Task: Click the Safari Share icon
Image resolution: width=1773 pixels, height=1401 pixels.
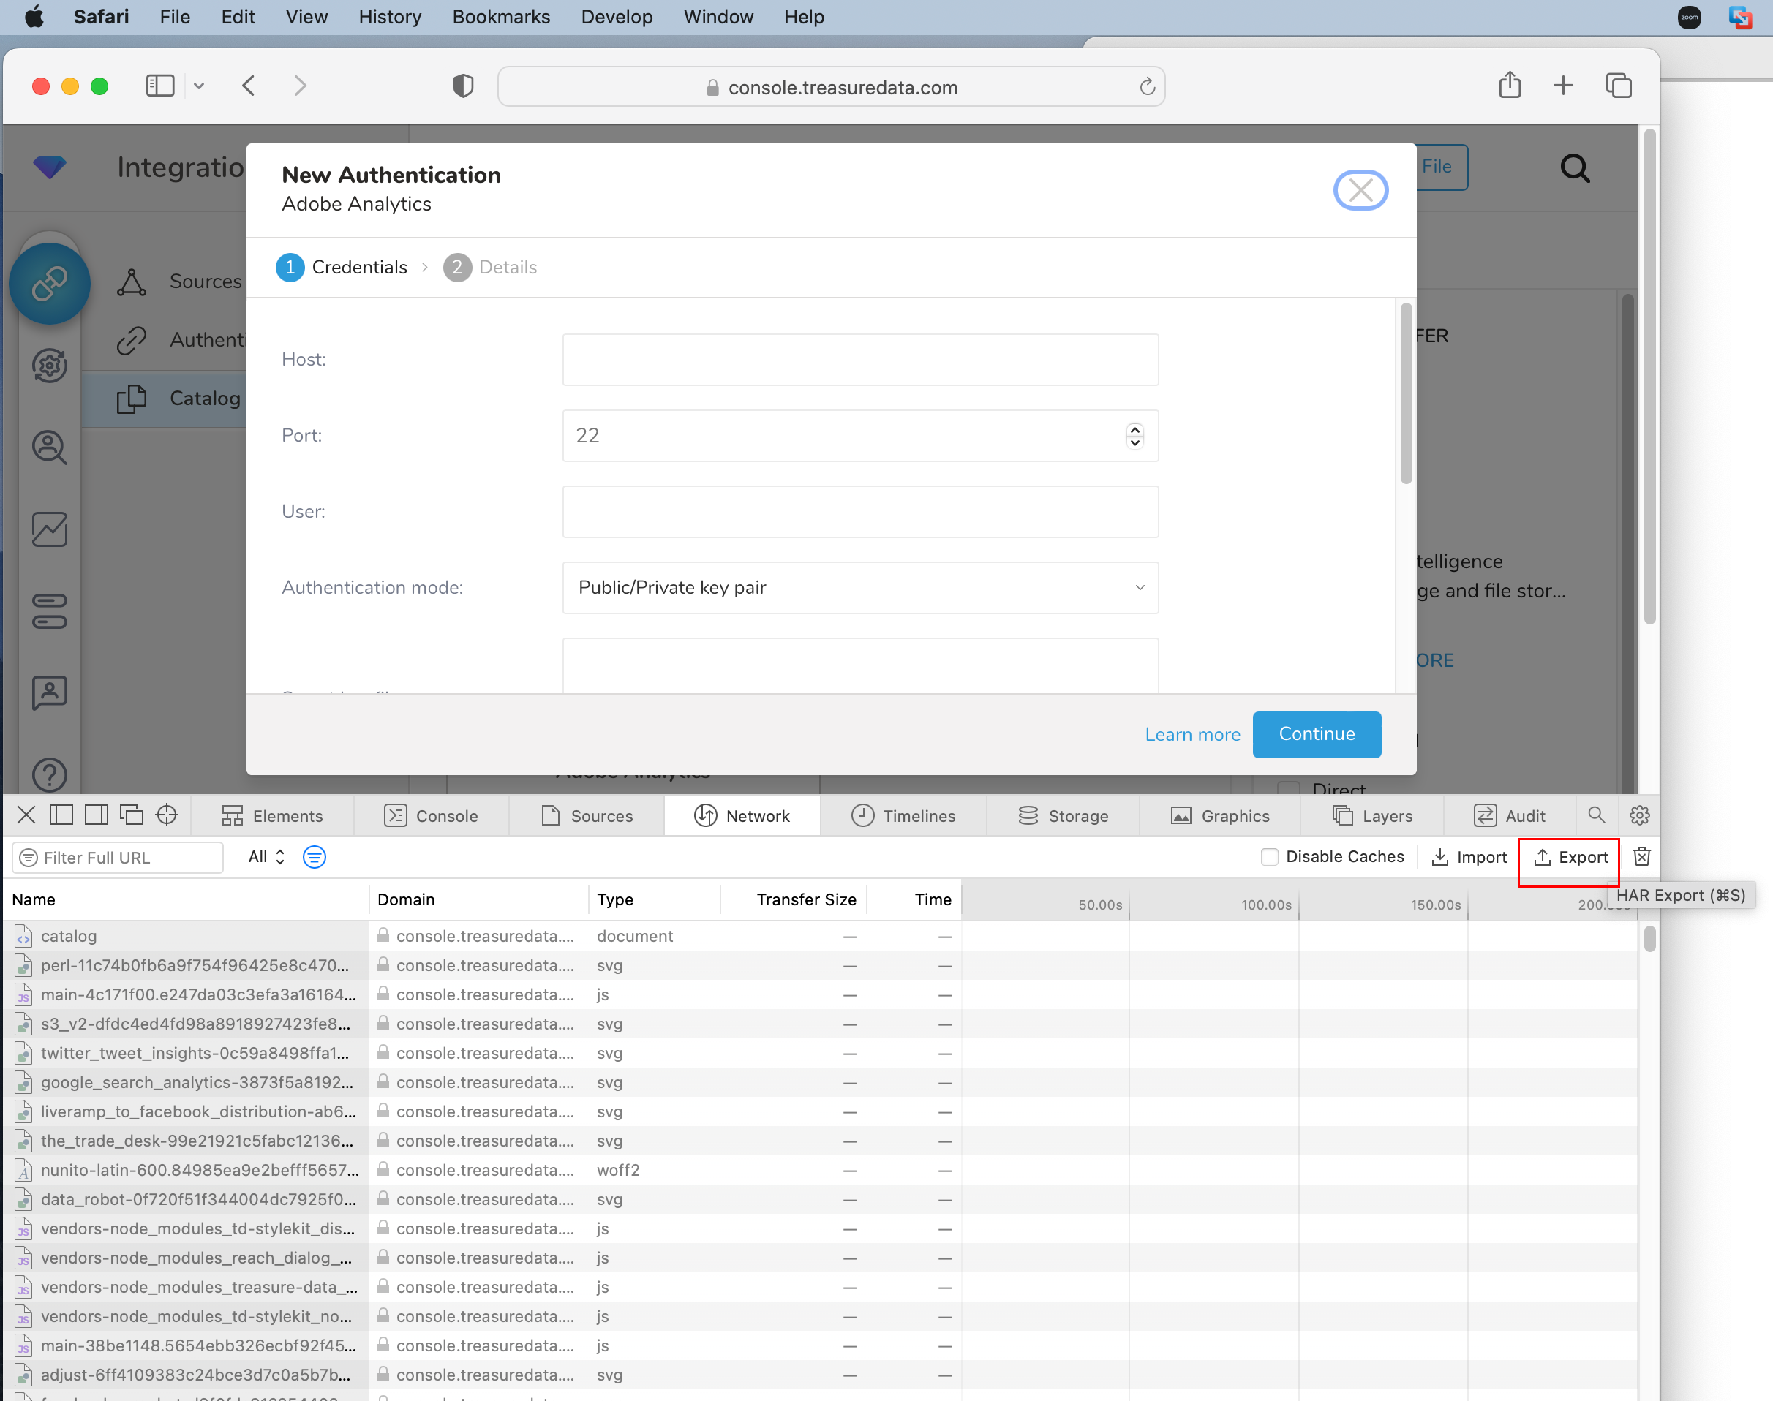Action: 1509,86
